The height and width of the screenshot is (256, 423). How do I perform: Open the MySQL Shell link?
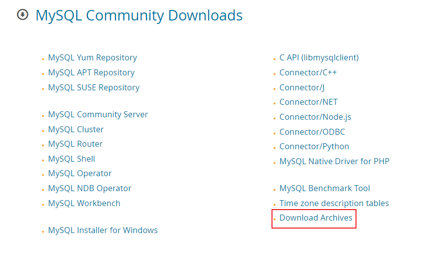(x=71, y=159)
